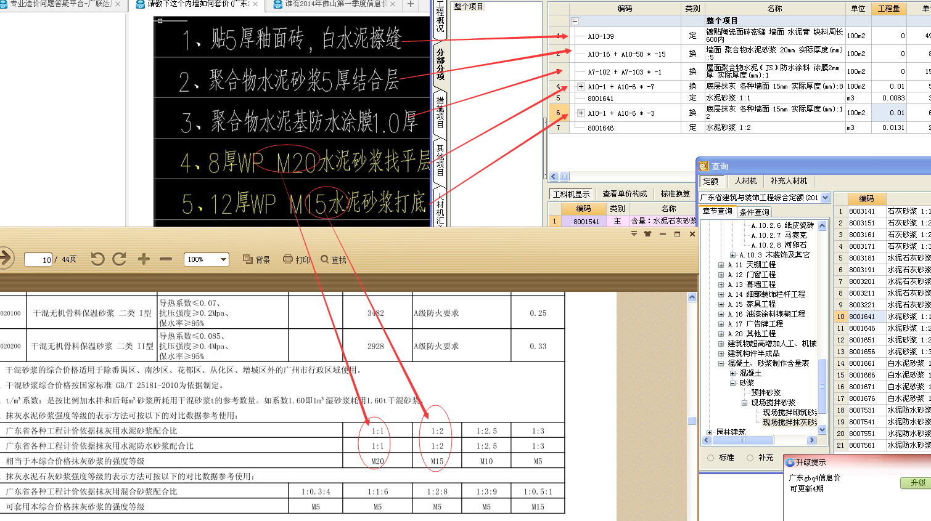Click the 编码 column header in 查询 list

tap(866, 198)
